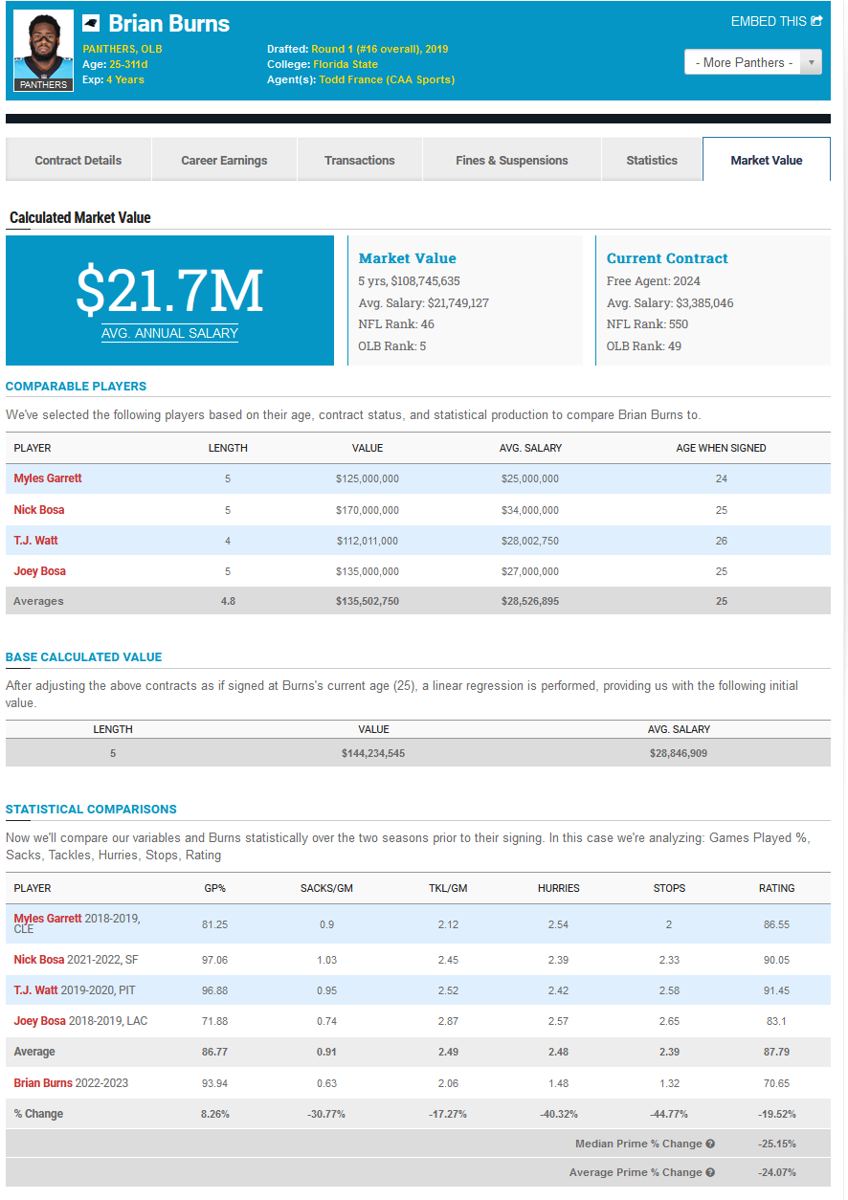Open the More Panthers dropdown
The image size is (848, 1200).
click(x=753, y=62)
